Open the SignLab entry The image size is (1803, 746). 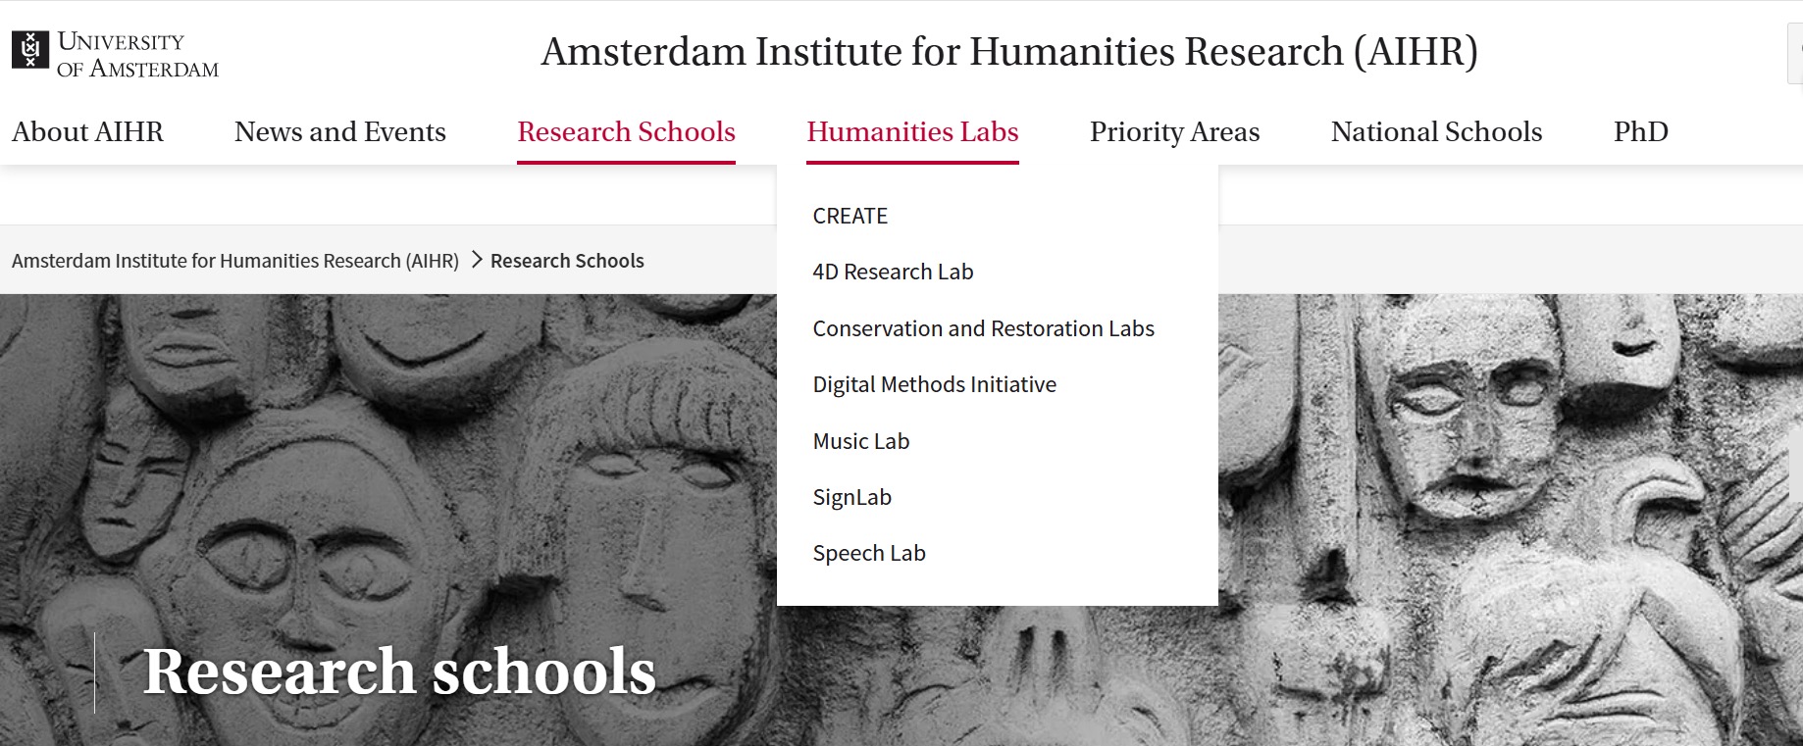(851, 498)
